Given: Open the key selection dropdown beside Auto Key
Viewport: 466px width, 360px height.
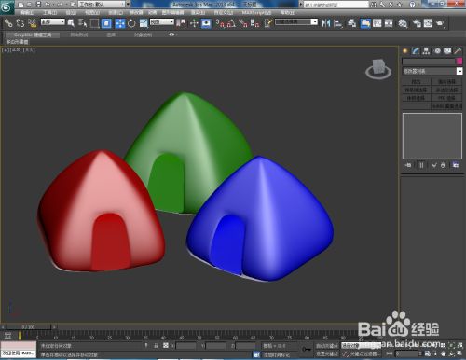Looking at the screenshot, I should [362, 346].
